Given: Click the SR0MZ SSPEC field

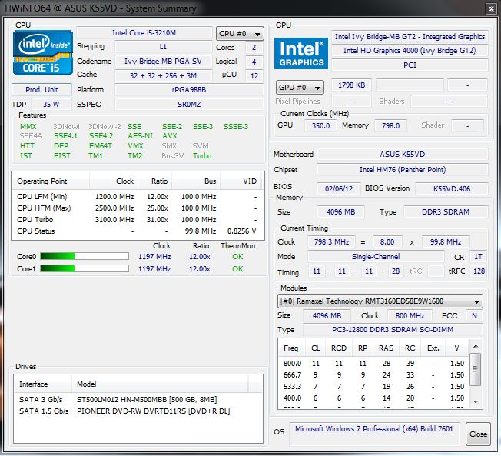Looking at the screenshot, I should point(189,105).
